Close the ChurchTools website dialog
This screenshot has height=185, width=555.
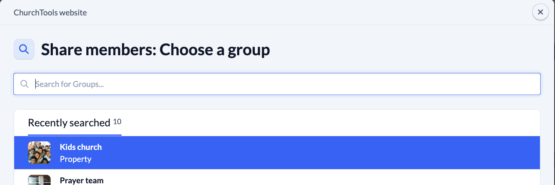tap(540, 12)
